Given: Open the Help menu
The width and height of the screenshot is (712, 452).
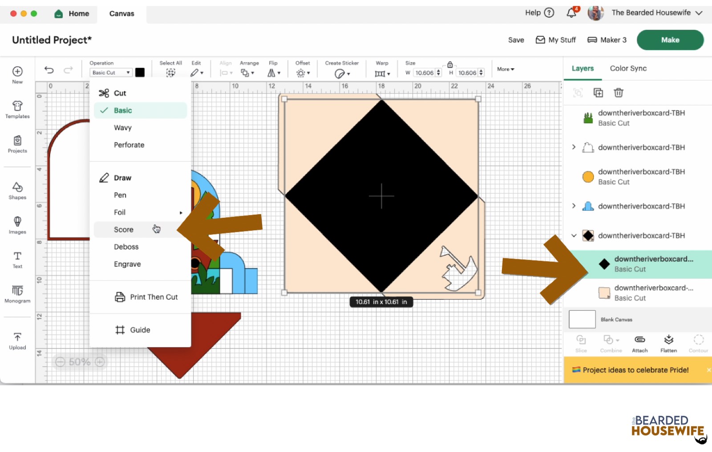Looking at the screenshot, I should pos(539,12).
